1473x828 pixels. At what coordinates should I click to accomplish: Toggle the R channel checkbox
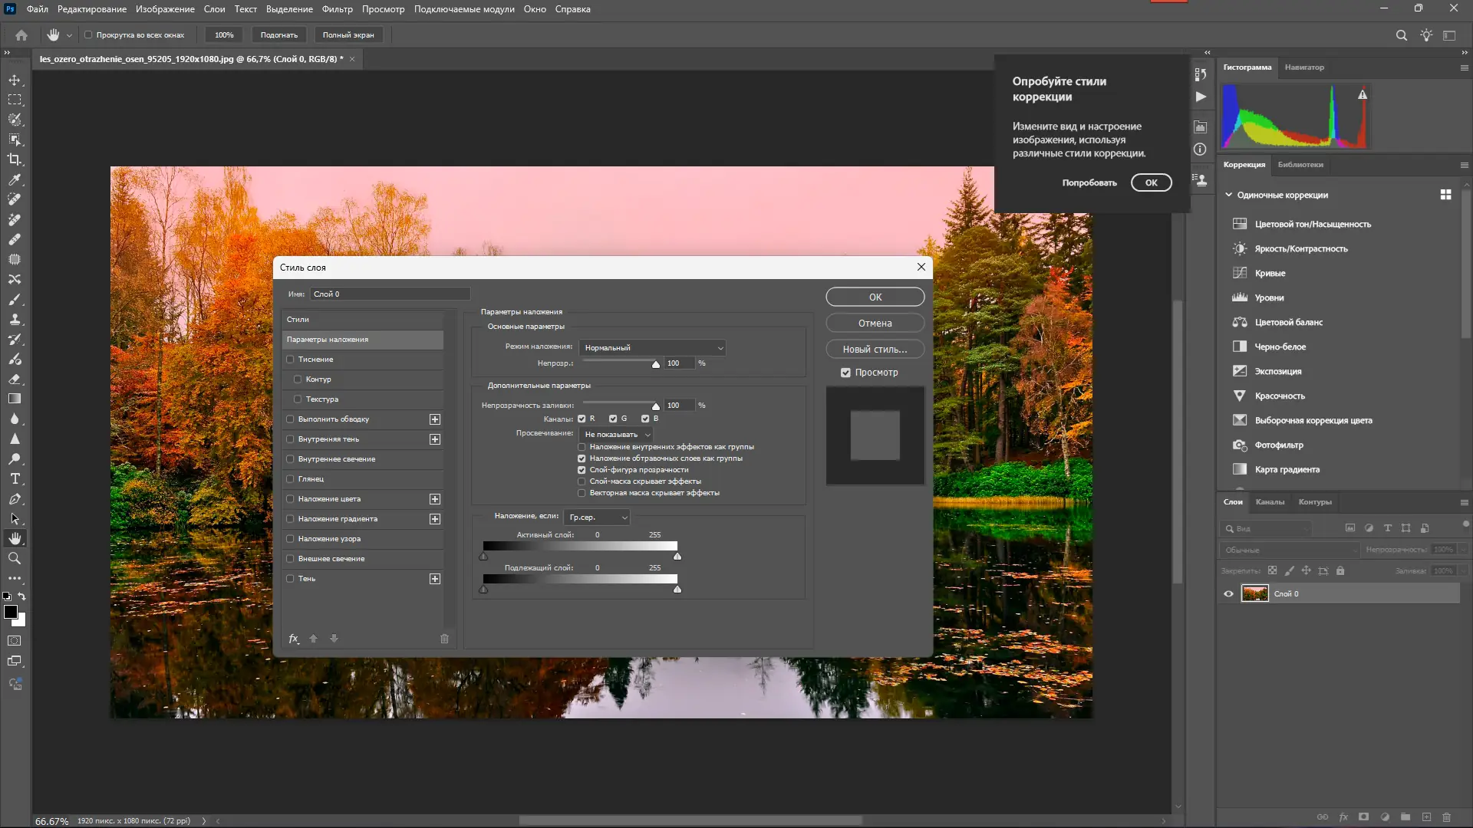(582, 419)
